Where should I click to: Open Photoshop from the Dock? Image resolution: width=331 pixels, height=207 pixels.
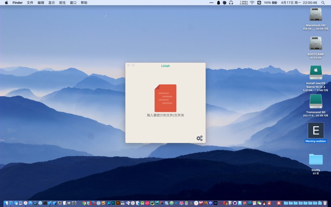point(113,203)
